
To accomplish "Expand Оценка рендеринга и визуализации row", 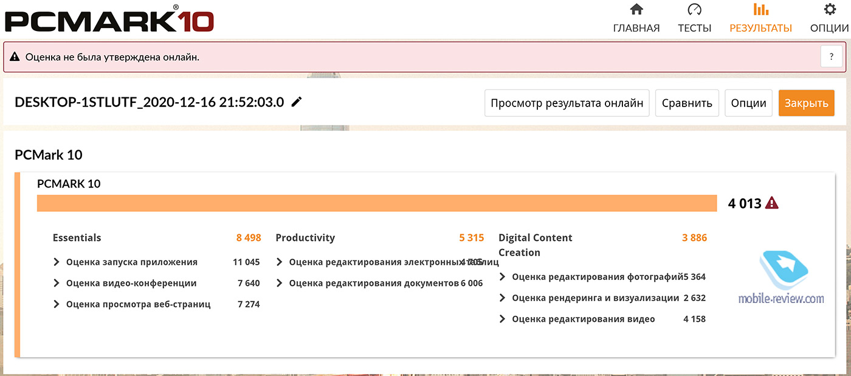I will (x=502, y=298).
